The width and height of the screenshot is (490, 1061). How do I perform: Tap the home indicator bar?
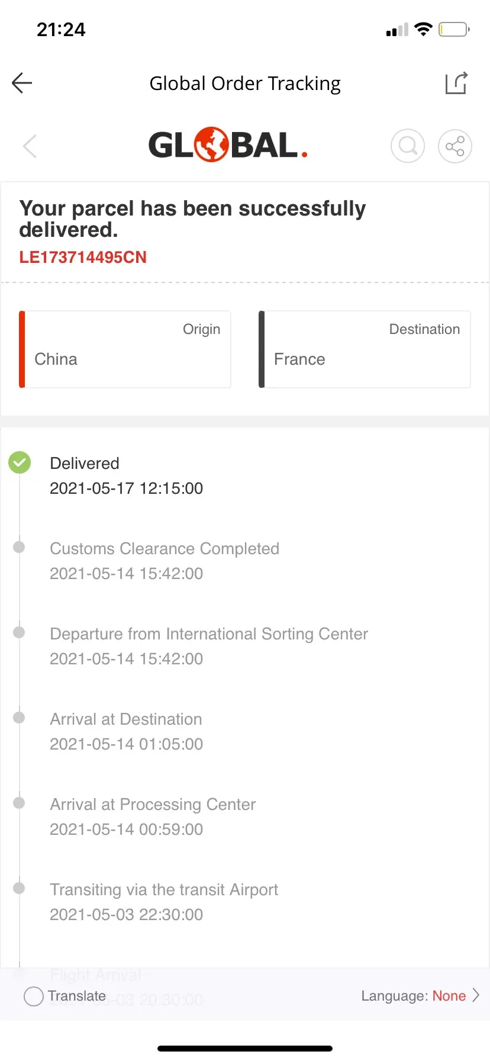pos(245,1048)
